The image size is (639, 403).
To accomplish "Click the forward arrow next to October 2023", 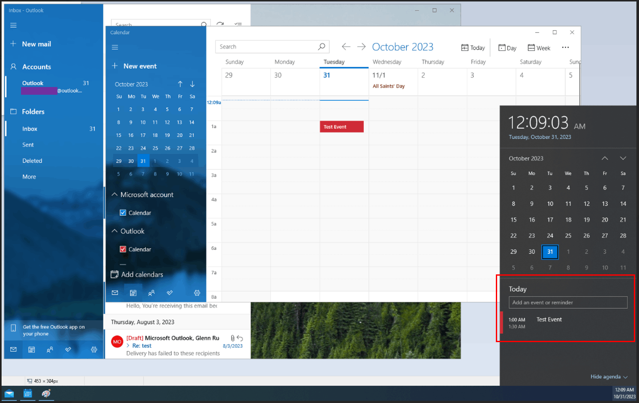I will point(361,46).
